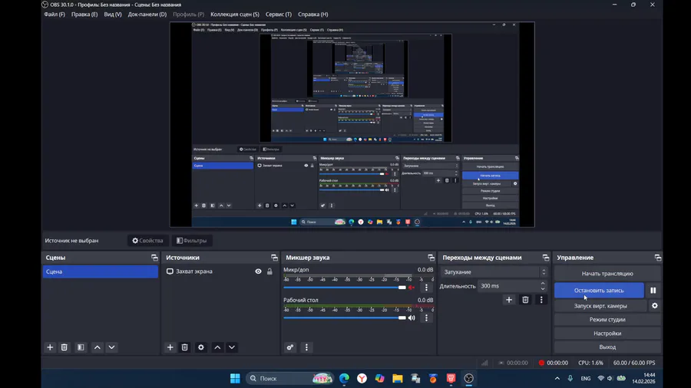Move source down in the Sources list
Image resolution: width=691 pixels, height=388 pixels.
232,347
